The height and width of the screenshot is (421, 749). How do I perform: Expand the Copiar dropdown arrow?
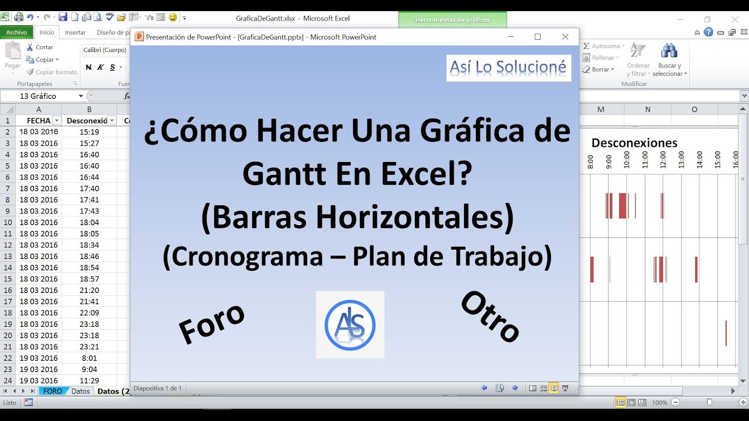point(57,60)
